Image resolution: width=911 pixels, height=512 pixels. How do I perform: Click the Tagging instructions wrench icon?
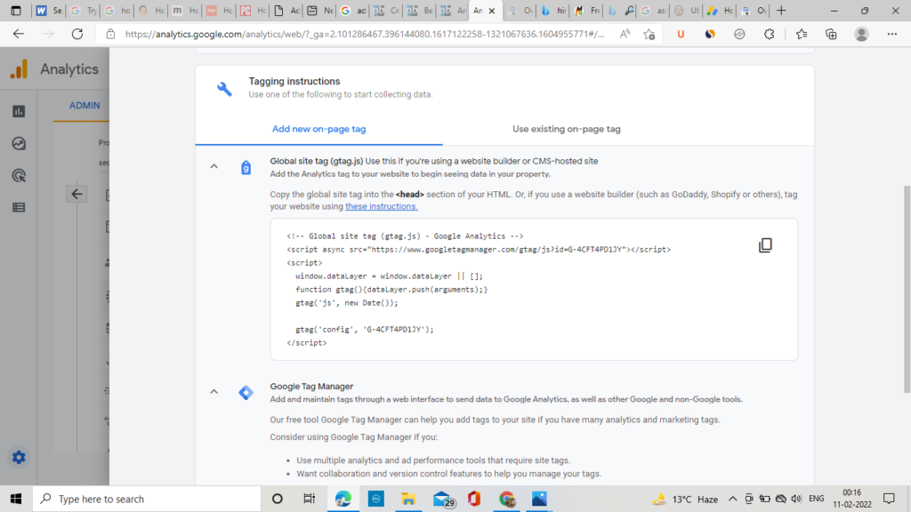click(224, 88)
